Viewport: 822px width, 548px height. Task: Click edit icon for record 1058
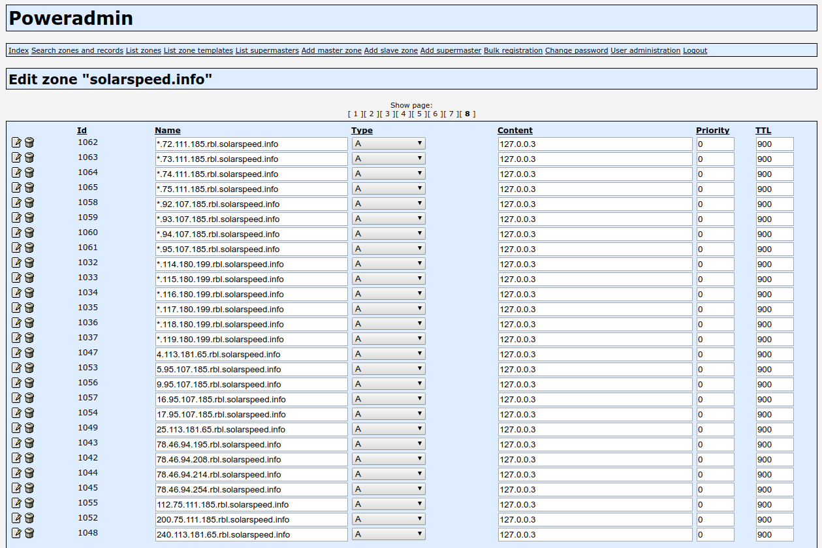click(17, 202)
